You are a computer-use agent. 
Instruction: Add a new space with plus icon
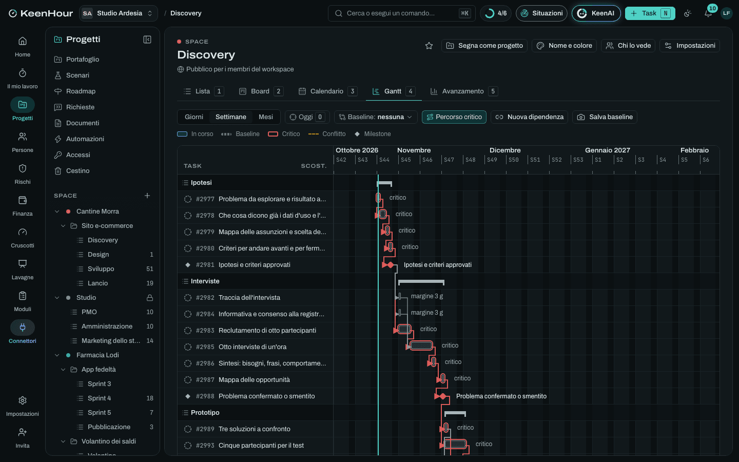[x=147, y=196]
